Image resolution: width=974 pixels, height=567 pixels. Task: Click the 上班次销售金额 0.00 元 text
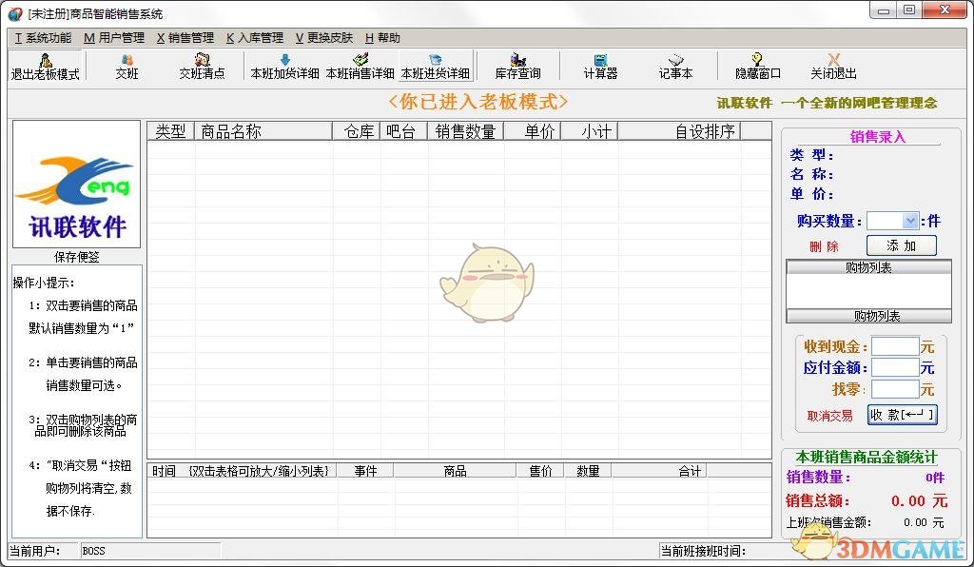coord(865,522)
